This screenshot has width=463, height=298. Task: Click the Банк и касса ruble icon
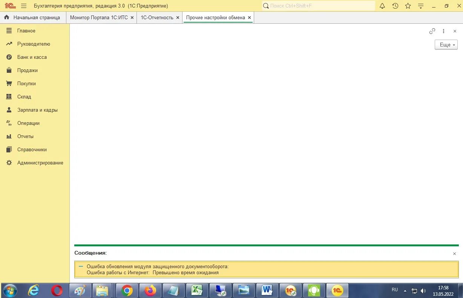click(9, 57)
